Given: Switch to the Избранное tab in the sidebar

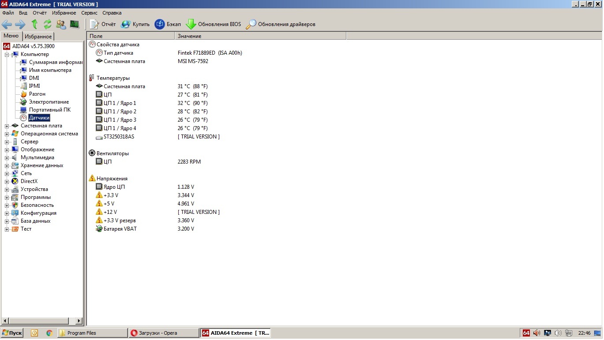Looking at the screenshot, I should click(x=38, y=37).
